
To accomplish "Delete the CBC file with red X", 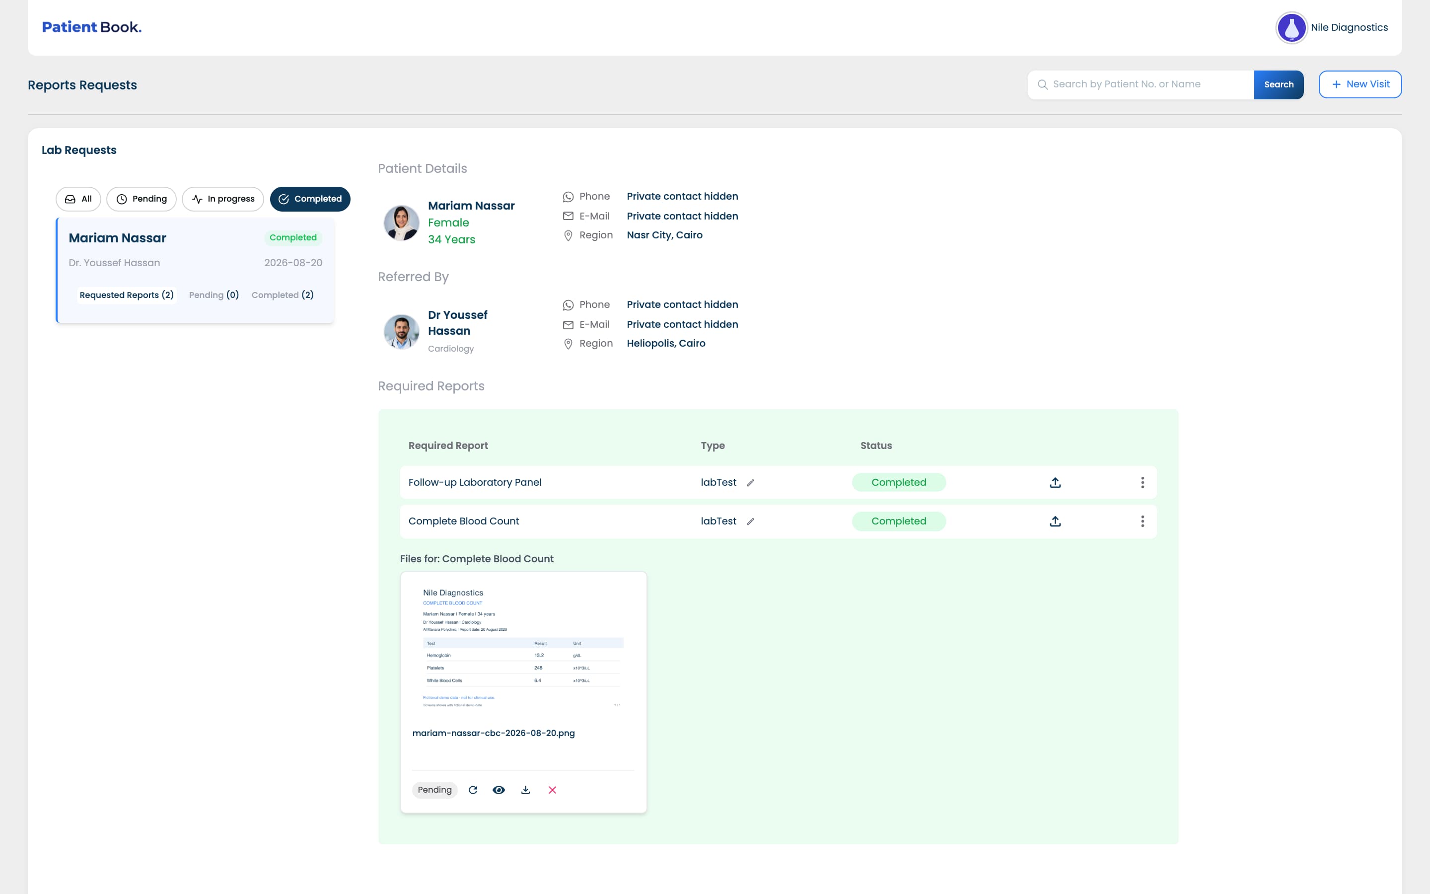I will pos(552,790).
